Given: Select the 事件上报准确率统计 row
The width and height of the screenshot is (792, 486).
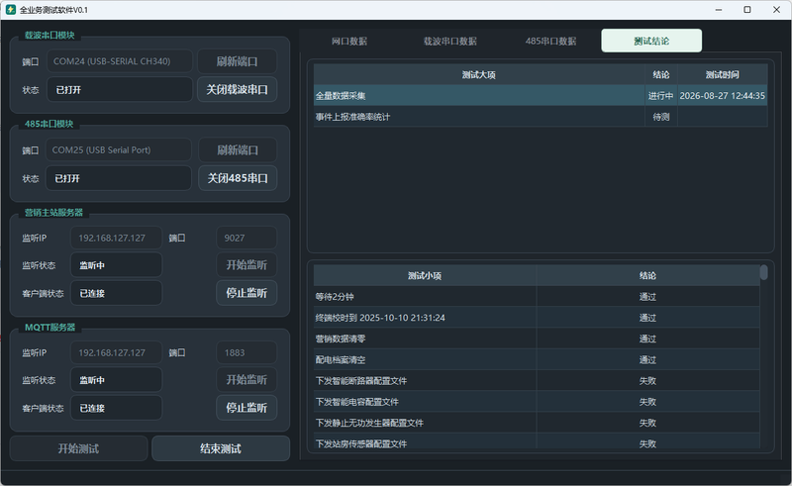Looking at the screenshot, I should (x=541, y=117).
